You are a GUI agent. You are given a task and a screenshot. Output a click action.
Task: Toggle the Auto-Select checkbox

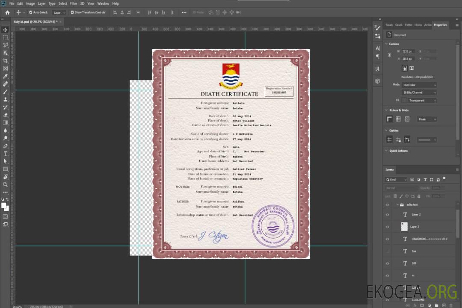pyautogui.click(x=31, y=12)
